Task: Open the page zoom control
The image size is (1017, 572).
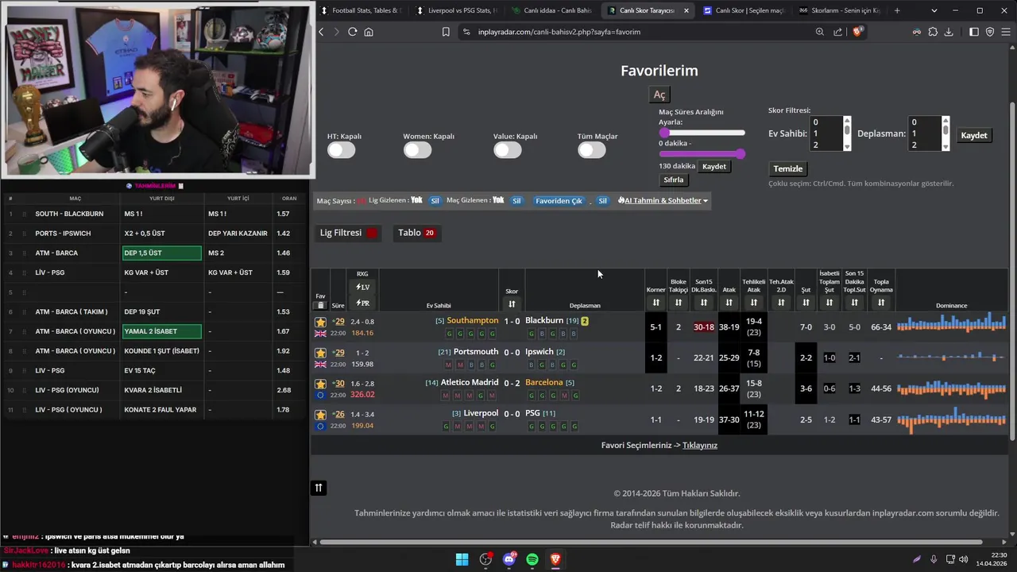Action: coord(820,32)
